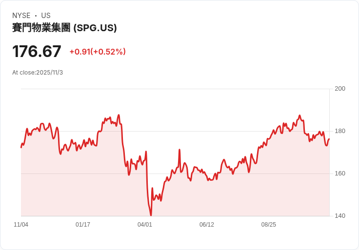Viewport: 359px width, 250px height.
Task: Click the highest peak of the price line
Action: (x=119, y=115)
